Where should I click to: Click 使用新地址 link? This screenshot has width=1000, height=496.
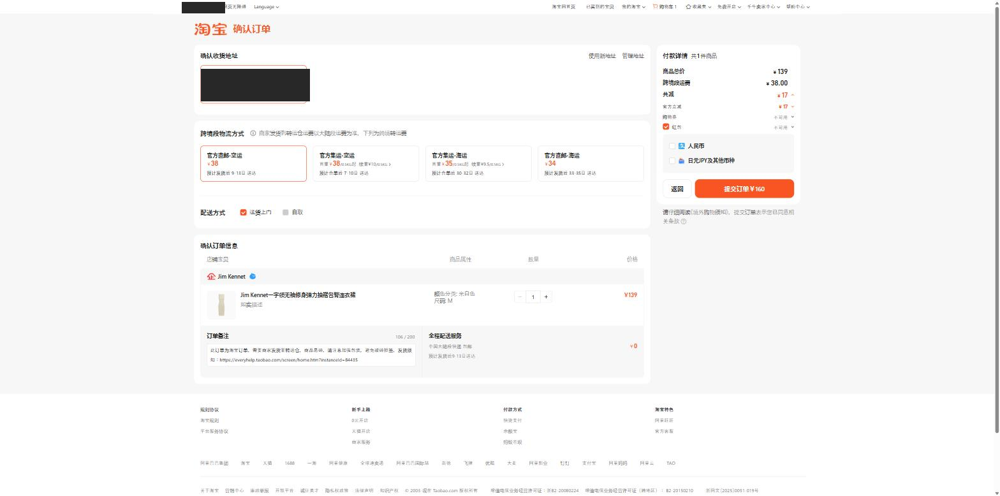pyautogui.click(x=602, y=56)
